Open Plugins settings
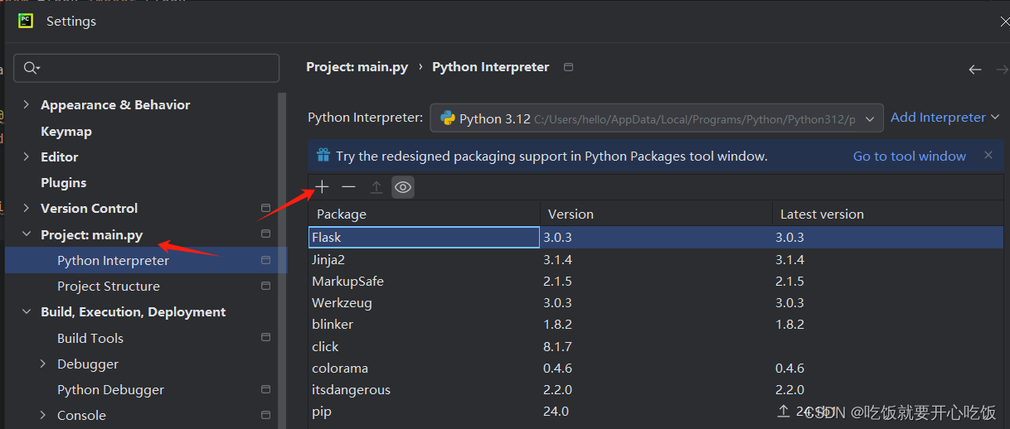The height and width of the screenshot is (429, 1010). [64, 182]
